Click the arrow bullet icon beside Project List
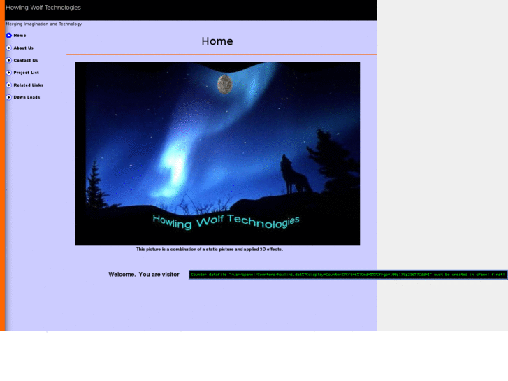This screenshot has width=508, height=381. coord(9,73)
